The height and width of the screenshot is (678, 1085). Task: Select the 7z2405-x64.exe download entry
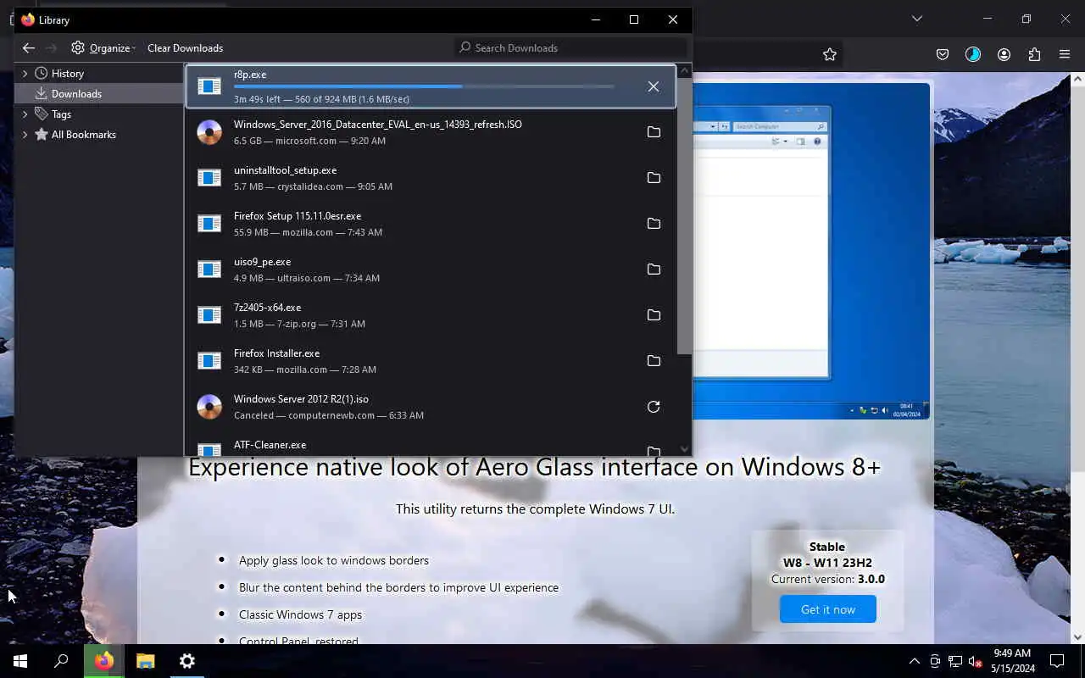(x=431, y=315)
